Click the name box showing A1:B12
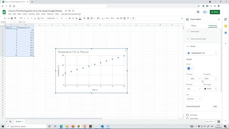 6,22
